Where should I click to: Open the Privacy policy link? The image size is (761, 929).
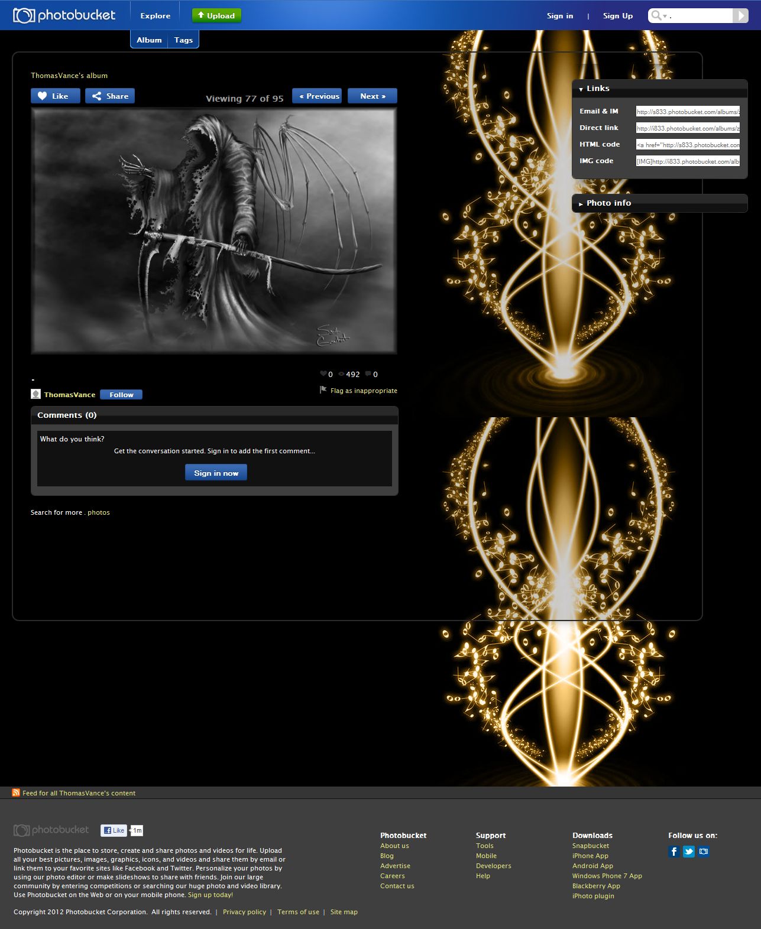(244, 912)
